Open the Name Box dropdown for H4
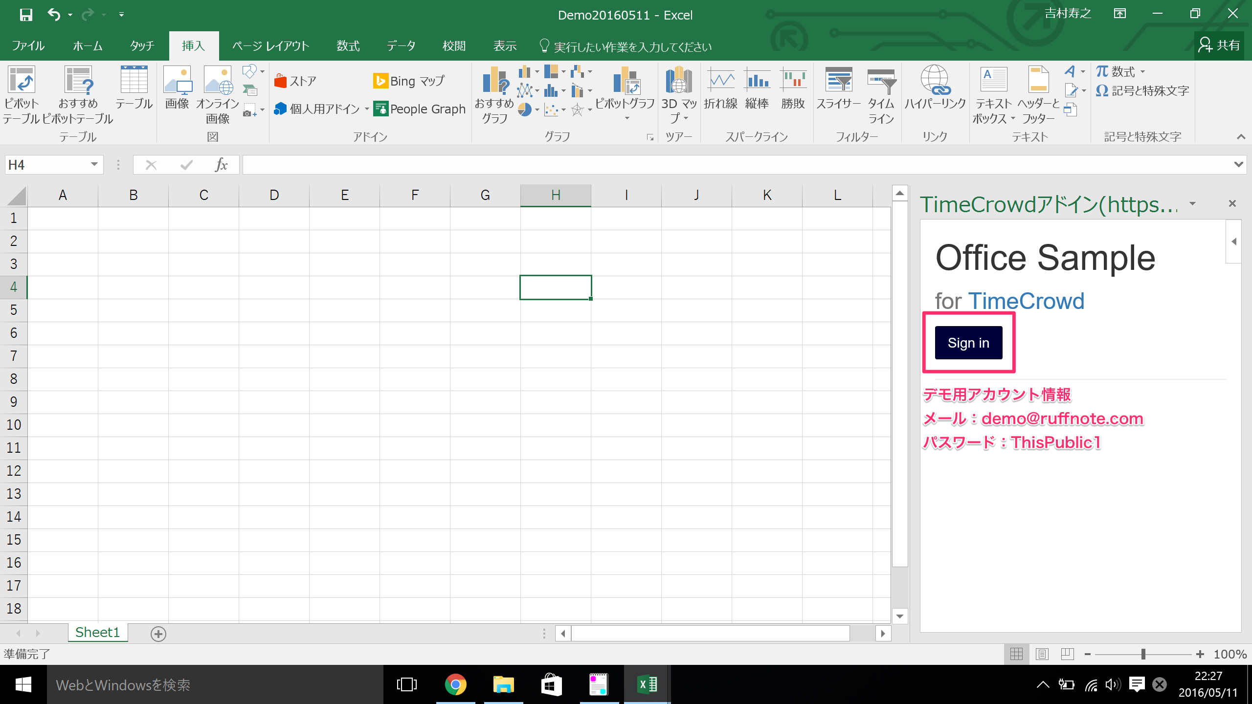This screenshot has width=1252, height=704. click(x=94, y=165)
